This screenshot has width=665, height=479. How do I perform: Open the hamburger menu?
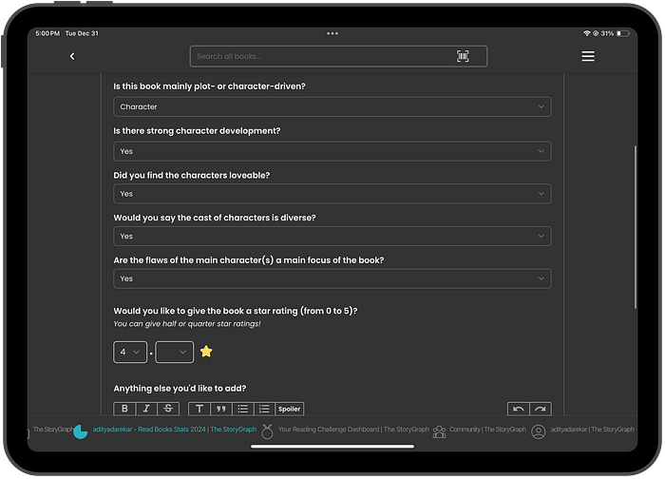tap(588, 56)
